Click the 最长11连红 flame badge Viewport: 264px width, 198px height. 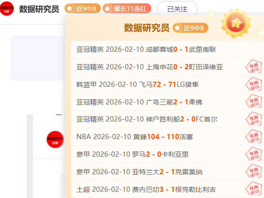coord(127,9)
